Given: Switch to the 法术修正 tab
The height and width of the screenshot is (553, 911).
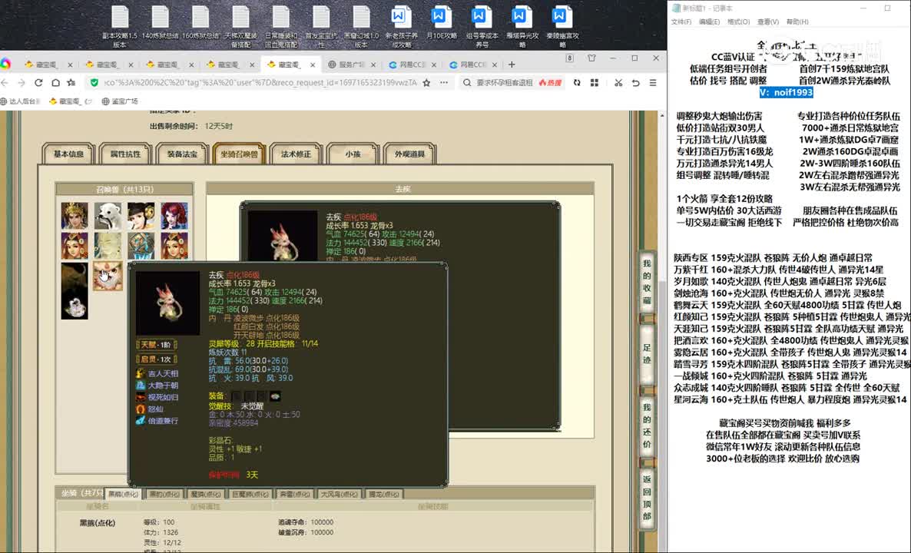Looking at the screenshot, I should [x=296, y=154].
